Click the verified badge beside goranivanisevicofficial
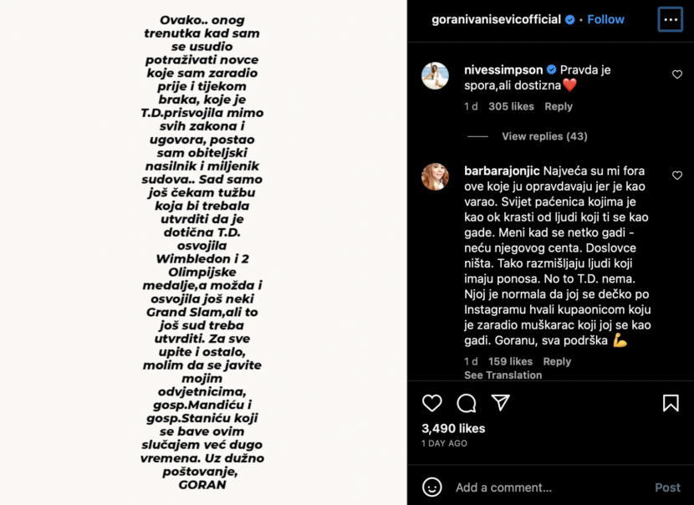 tap(570, 19)
